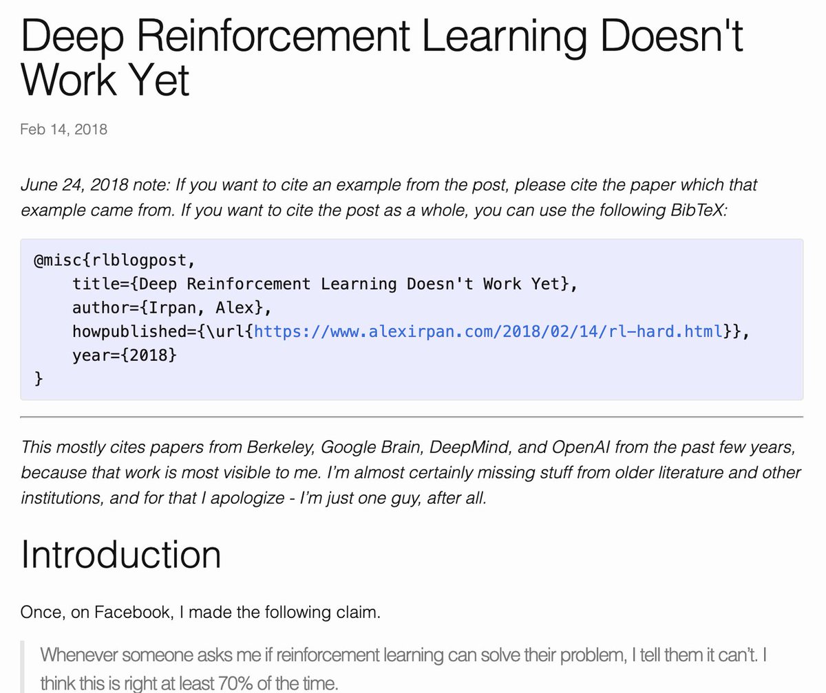Click the "year={2018}" code line
Viewport: 826px width, 693px height.
[125, 355]
